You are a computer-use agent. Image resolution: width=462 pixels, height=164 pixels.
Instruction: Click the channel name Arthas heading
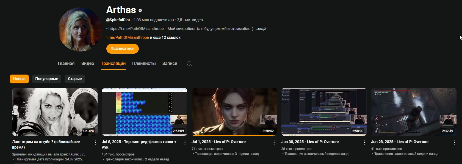[121, 10]
